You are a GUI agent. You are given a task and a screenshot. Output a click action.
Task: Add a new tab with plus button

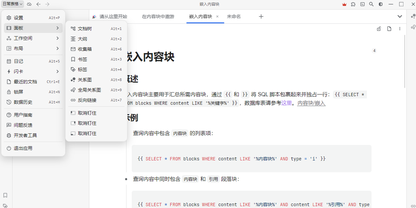261,16
